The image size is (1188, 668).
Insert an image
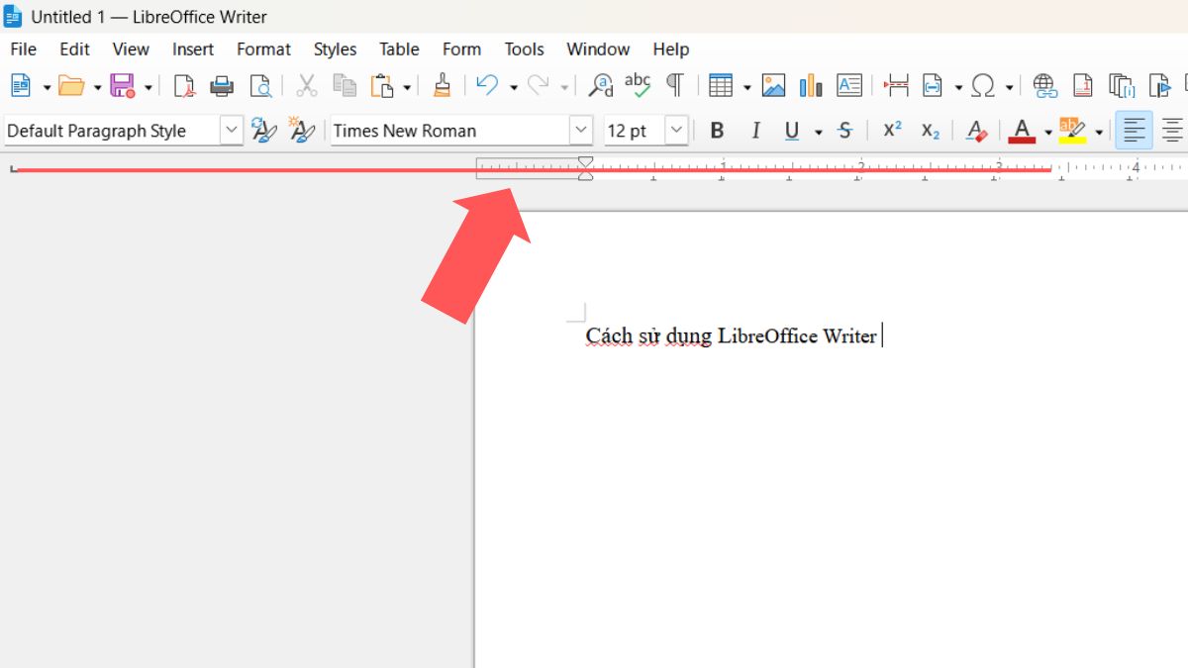pyautogui.click(x=773, y=86)
